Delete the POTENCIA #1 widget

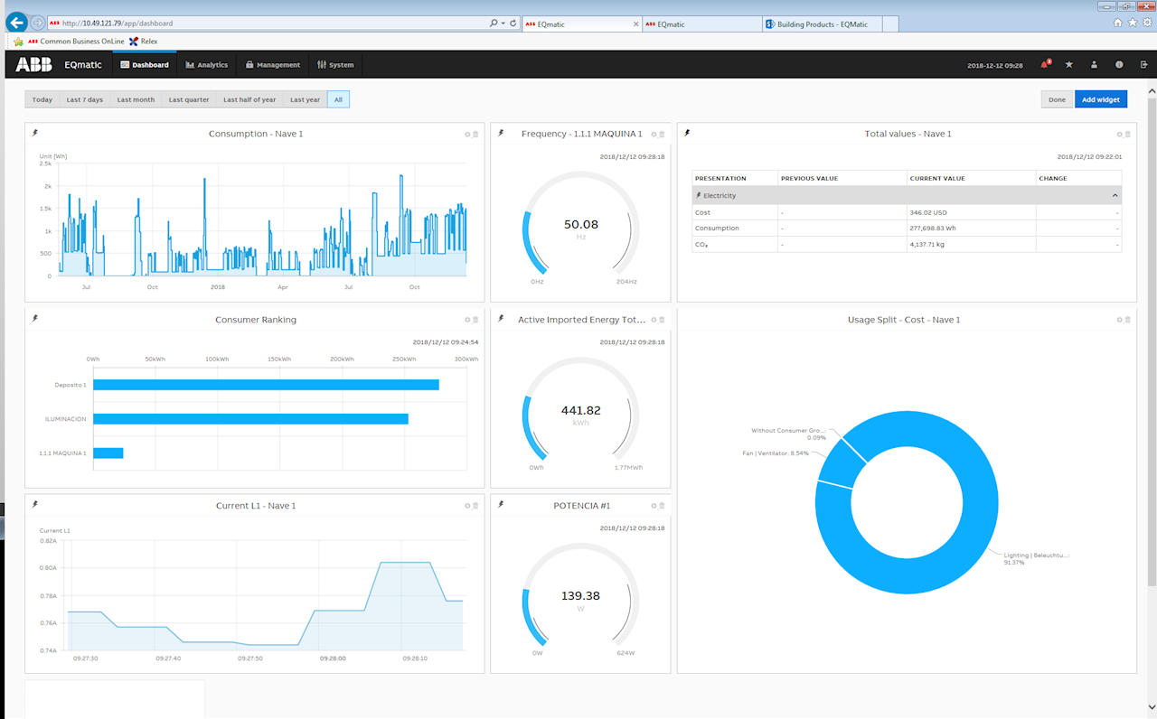[662, 506]
